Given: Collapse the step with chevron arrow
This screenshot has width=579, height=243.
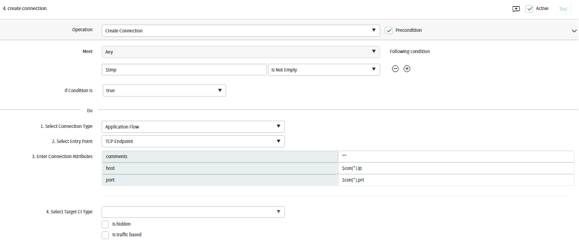Looking at the screenshot, I should (x=574, y=31).
